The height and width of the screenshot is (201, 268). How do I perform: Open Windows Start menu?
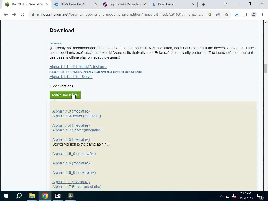coord(6,196)
